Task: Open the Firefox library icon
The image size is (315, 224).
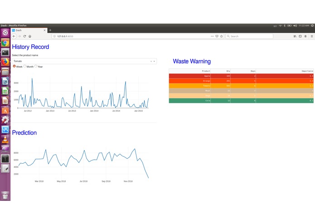Action: [x=295, y=36]
